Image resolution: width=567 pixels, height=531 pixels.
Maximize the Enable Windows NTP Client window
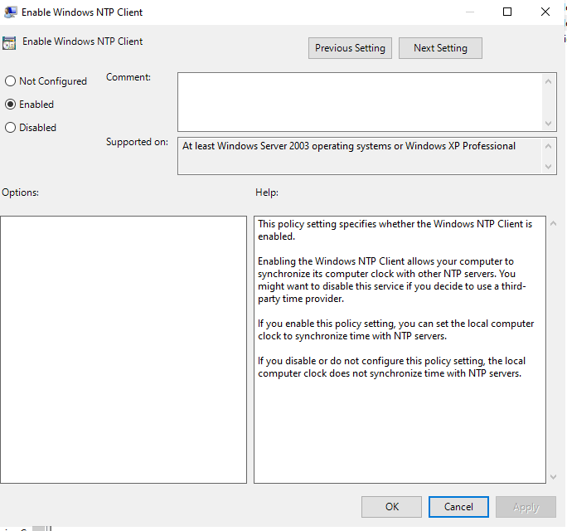[x=507, y=12]
